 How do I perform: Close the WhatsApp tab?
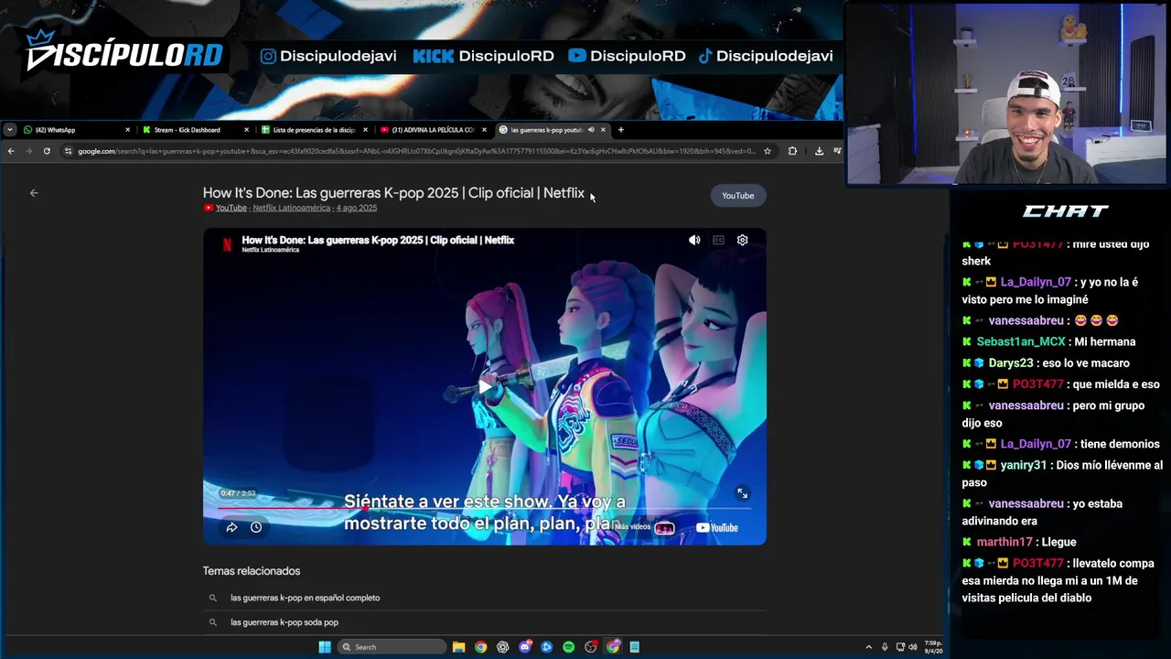pos(127,130)
